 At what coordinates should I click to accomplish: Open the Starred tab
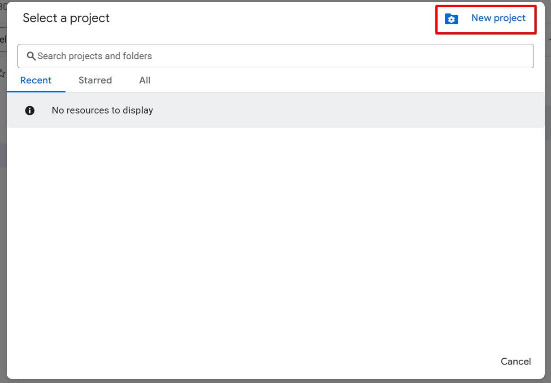coord(95,81)
